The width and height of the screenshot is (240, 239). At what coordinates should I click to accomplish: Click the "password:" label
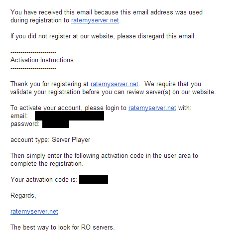[x=25, y=124]
